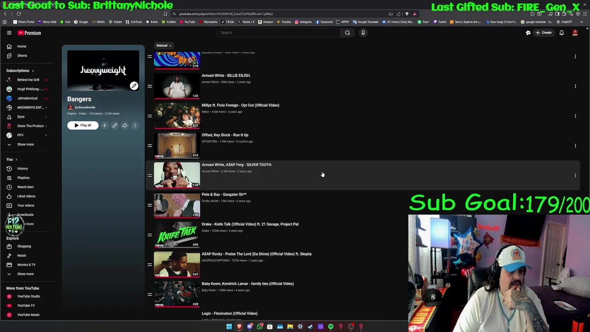Expand Show more under Explore

[x=25, y=274]
